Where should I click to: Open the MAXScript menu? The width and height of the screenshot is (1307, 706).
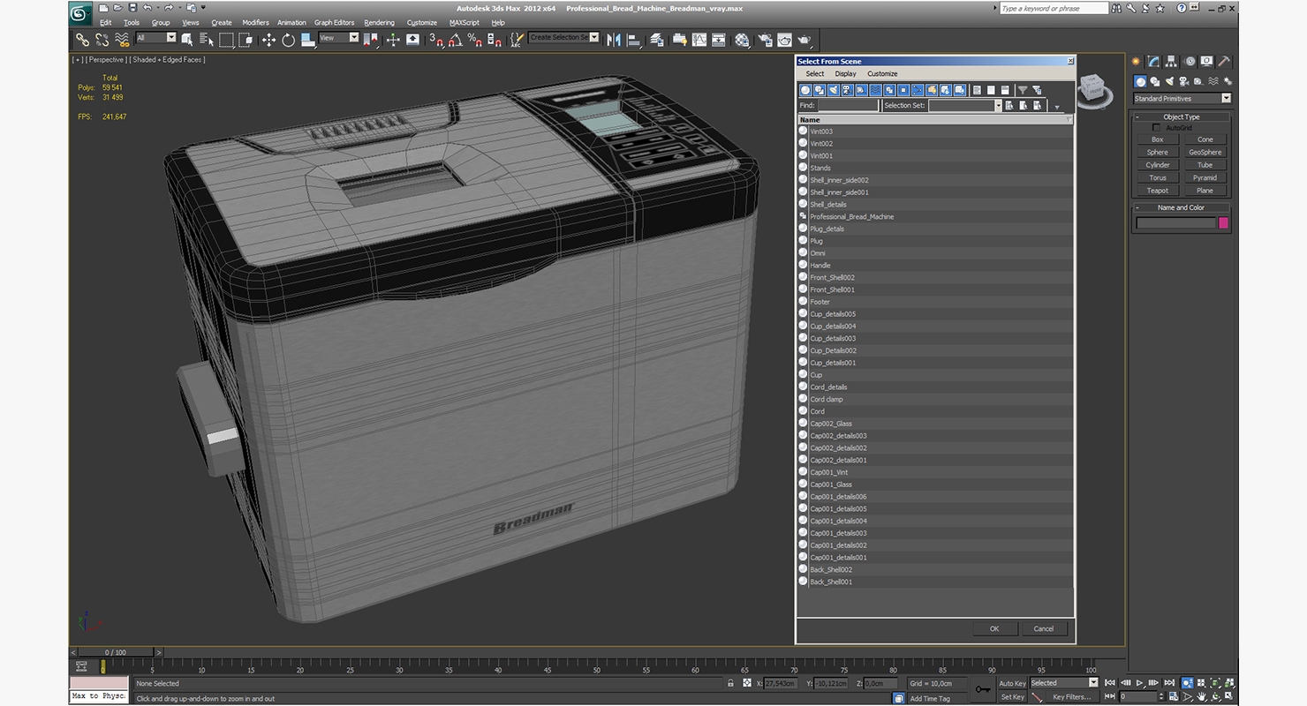[464, 22]
